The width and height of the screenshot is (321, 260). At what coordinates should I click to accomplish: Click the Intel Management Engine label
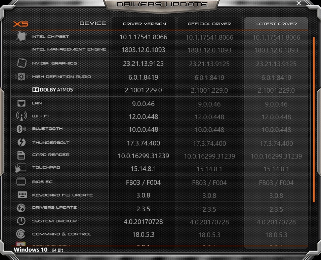tap(69, 49)
